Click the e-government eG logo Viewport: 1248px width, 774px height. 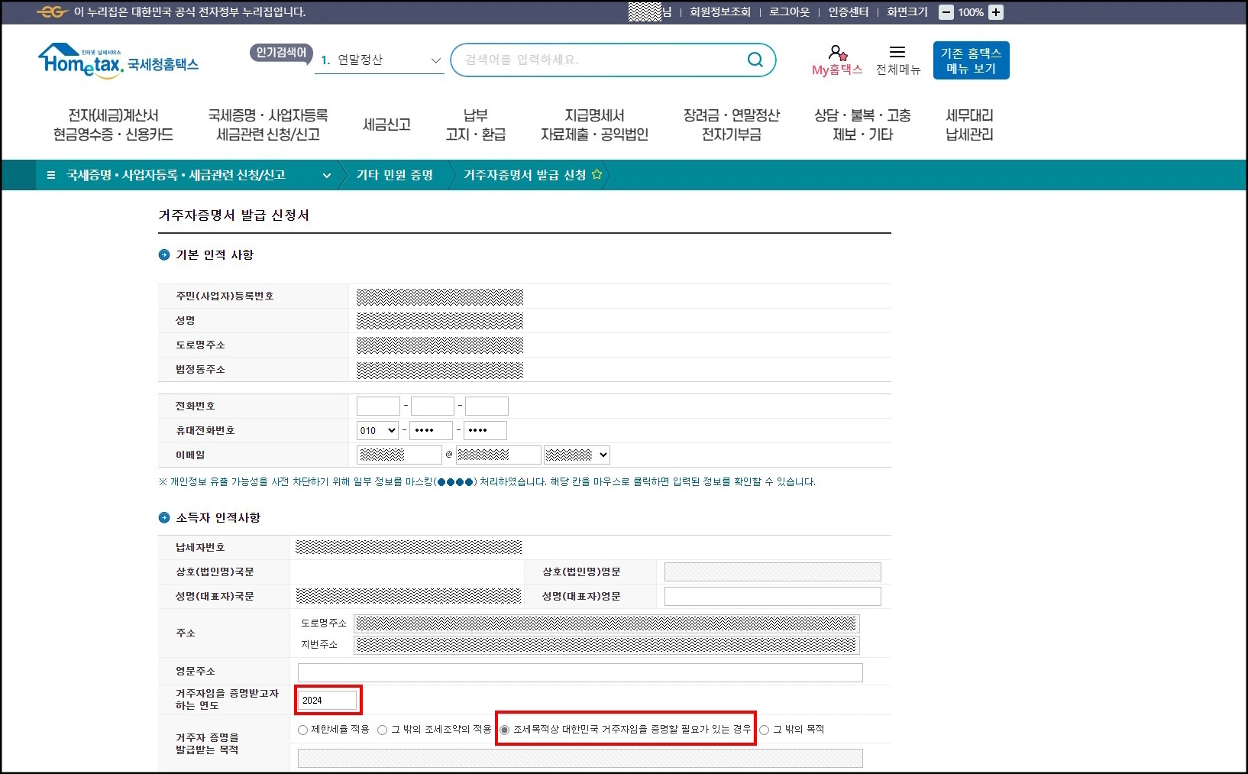[x=52, y=12]
